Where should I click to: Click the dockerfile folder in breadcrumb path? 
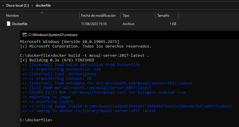click(x=43, y=5)
